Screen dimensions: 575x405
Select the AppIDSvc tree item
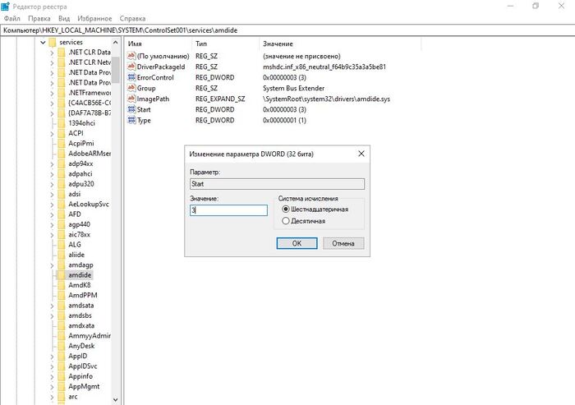point(83,366)
